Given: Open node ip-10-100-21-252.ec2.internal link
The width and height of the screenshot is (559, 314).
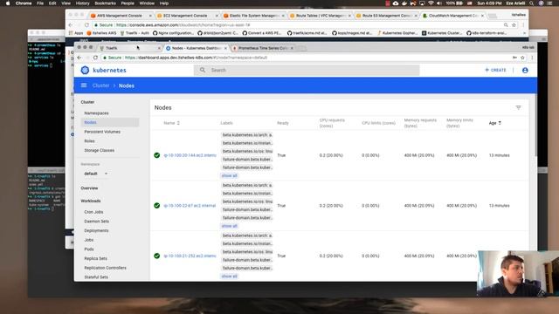Looking at the screenshot, I should (190, 256).
